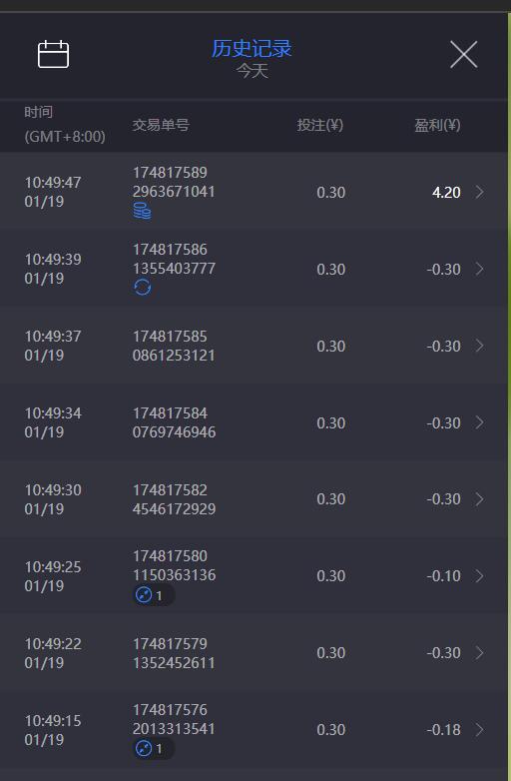Screen dimensions: 511x781
Task: Show details arrow for 10:49:15 record
Action: pos(479,730)
